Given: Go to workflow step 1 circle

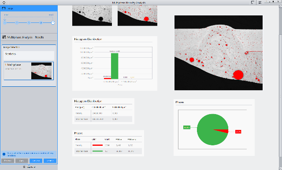Looking at the screenshot, I should coord(5,22).
